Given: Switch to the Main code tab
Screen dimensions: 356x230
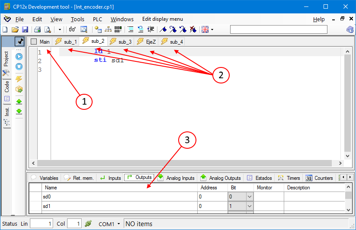Looking at the screenshot, I should pos(40,42).
